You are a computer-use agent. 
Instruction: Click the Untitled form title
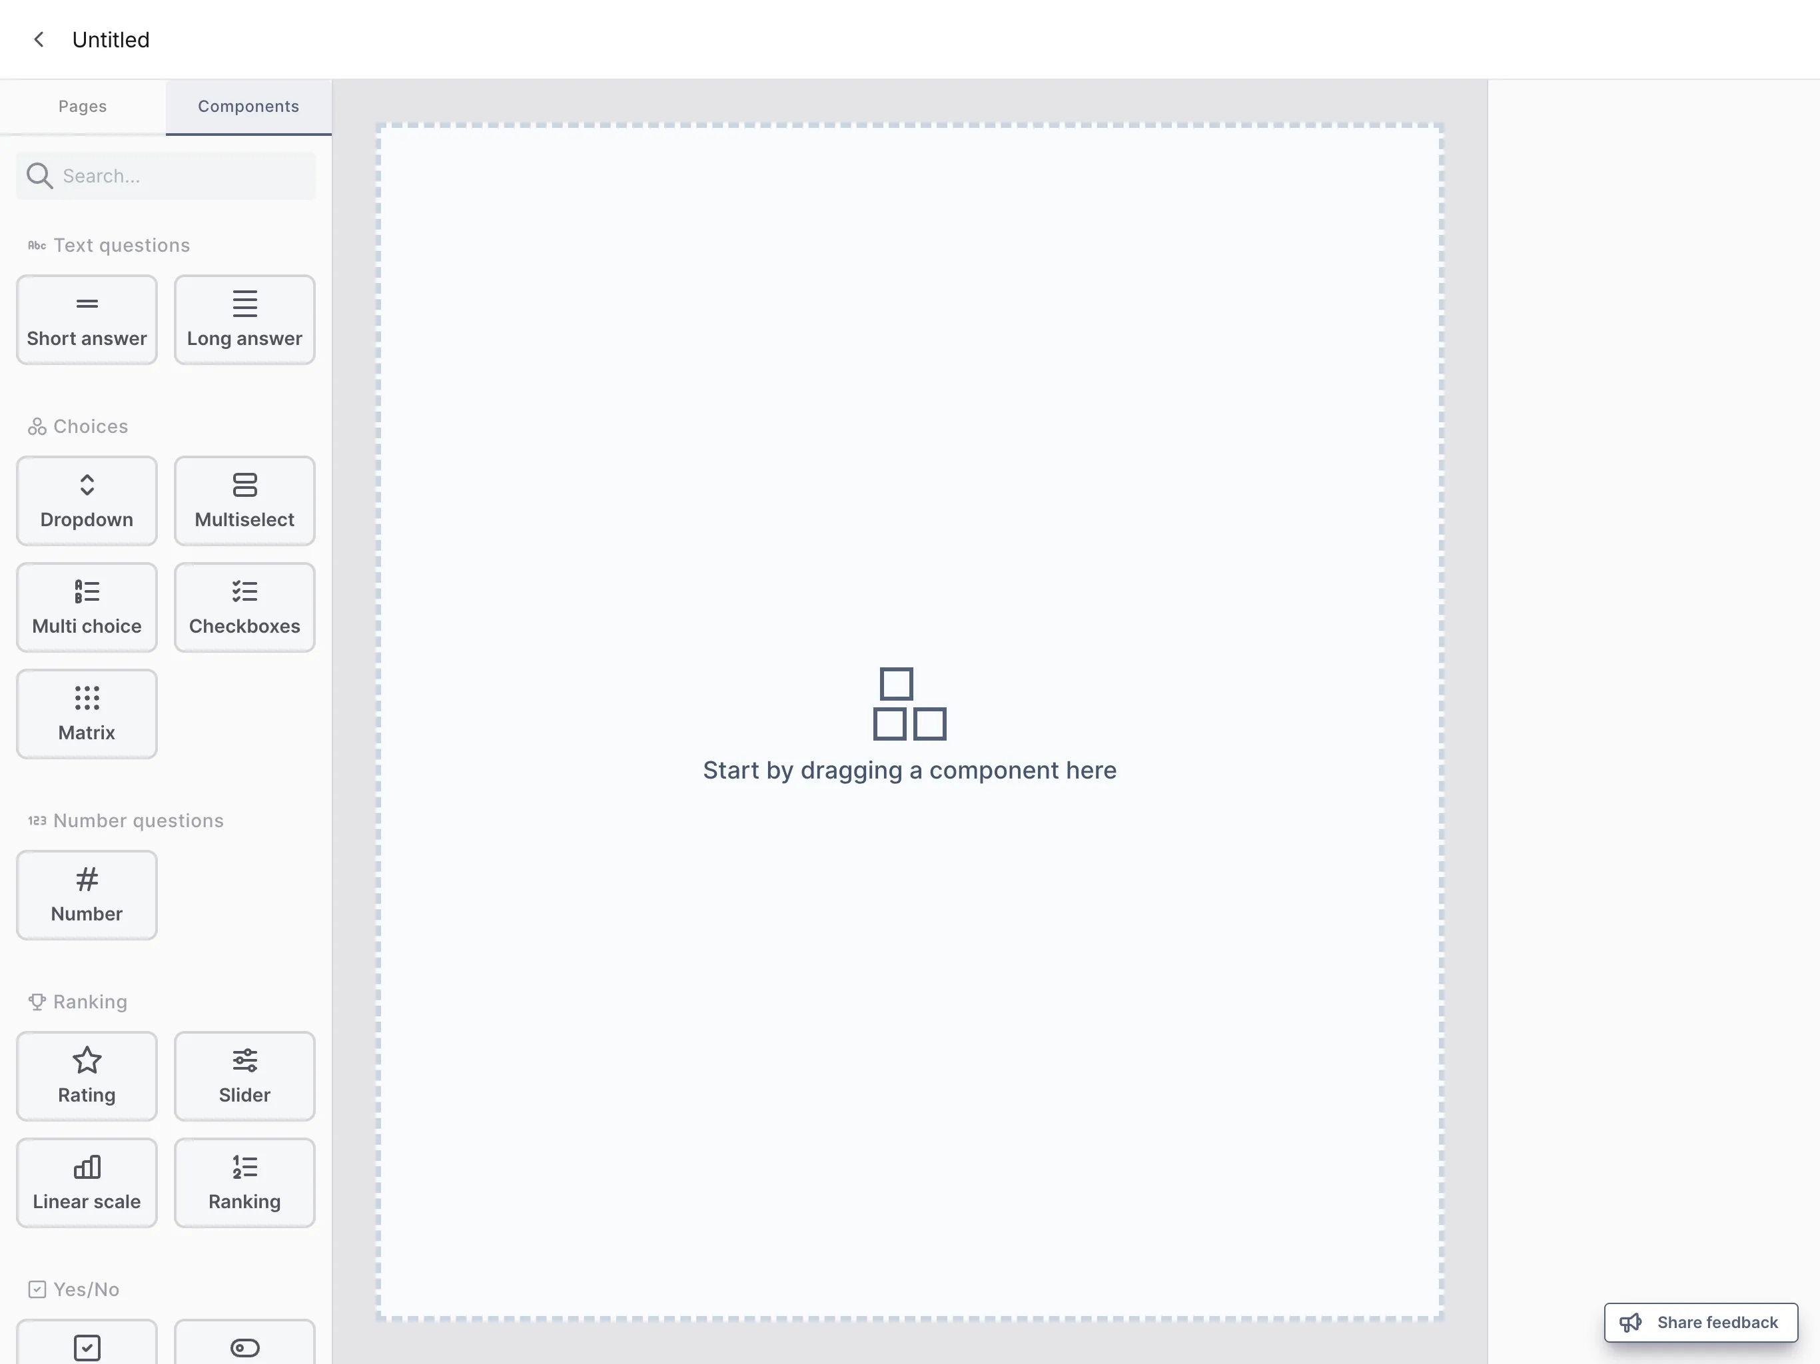(x=111, y=39)
